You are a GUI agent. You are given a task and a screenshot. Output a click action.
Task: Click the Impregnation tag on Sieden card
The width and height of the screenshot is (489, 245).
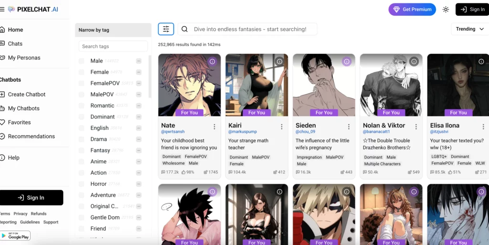point(309,158)
